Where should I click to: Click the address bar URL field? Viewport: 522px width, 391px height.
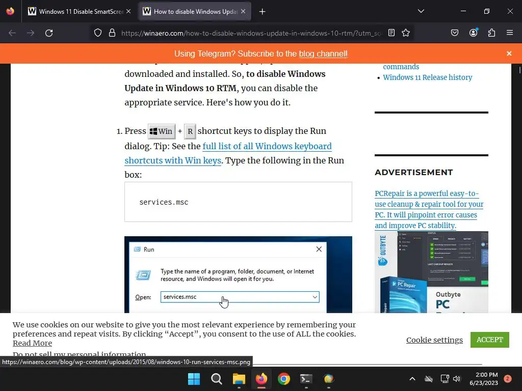tap(251, 33)
